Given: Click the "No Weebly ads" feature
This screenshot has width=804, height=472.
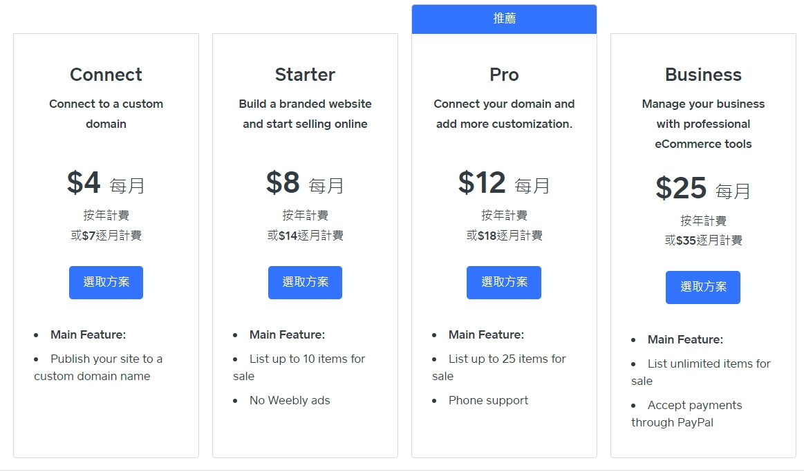Looking at the screenshot, I should [x=290, y=400].
